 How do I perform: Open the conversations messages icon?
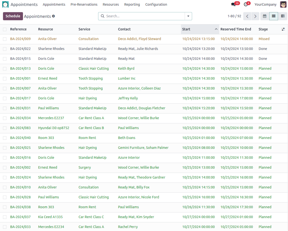coord(233,4)
